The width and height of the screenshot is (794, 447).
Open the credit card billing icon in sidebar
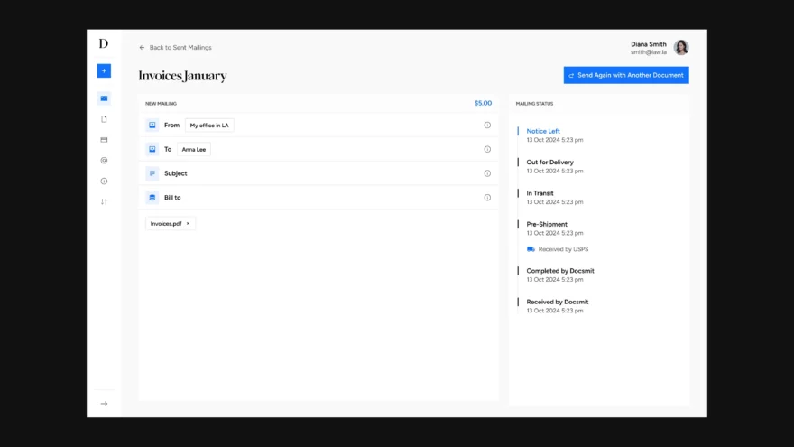(x=104, y=140)
